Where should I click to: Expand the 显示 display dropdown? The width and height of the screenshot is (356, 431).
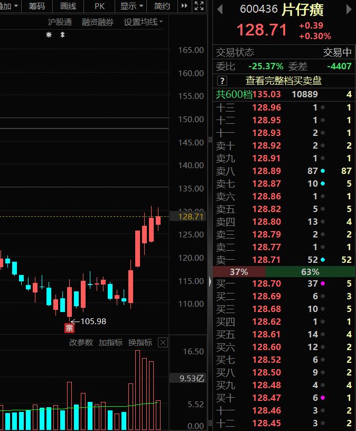point(132,6)
